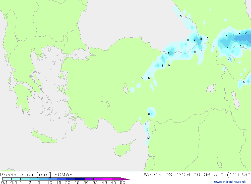
Task: Click the legend scale label '15'
Action: [x=59, y=182]
